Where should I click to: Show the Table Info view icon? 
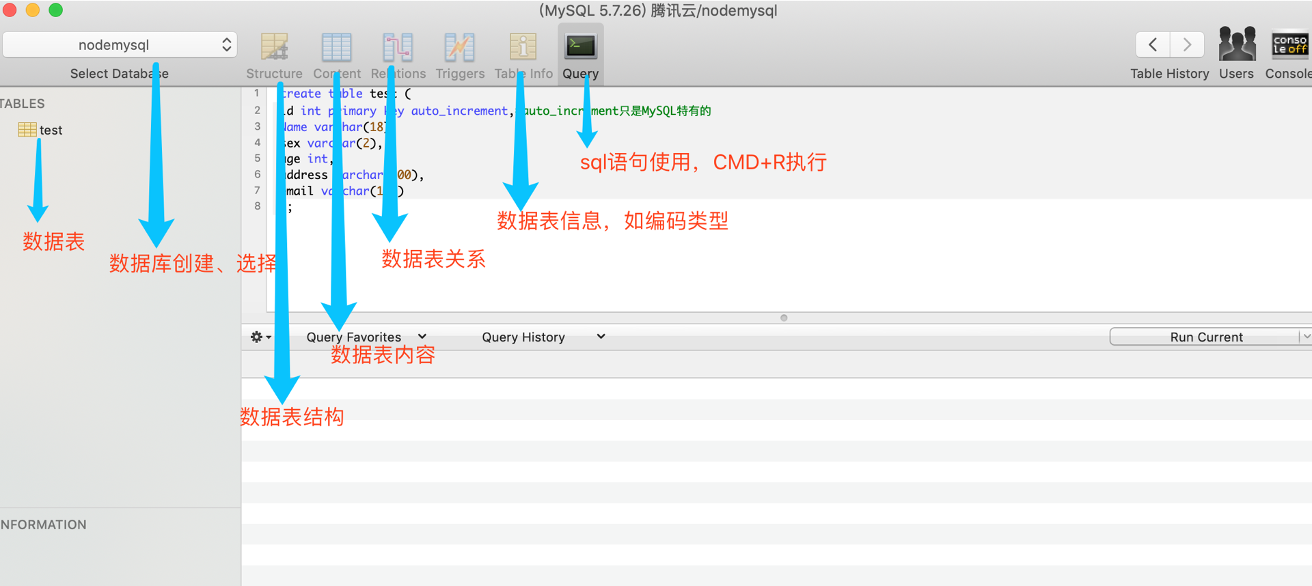coord(523,47)
